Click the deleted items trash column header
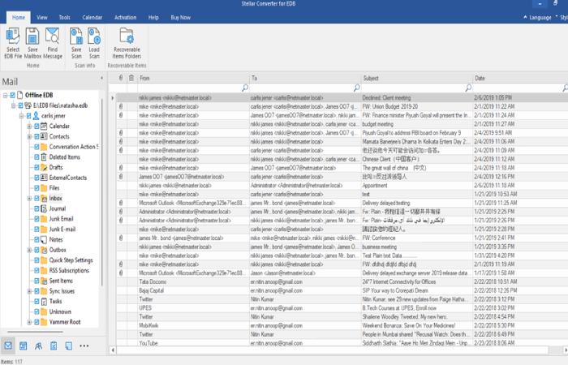Image resolution: width=568 pixels, height=365 pixels. [x=131, y=78]
